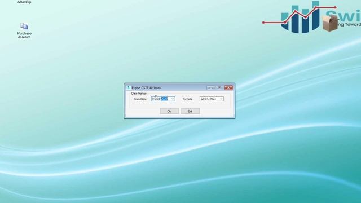Click the To Date label

click(x=187, y=99)
